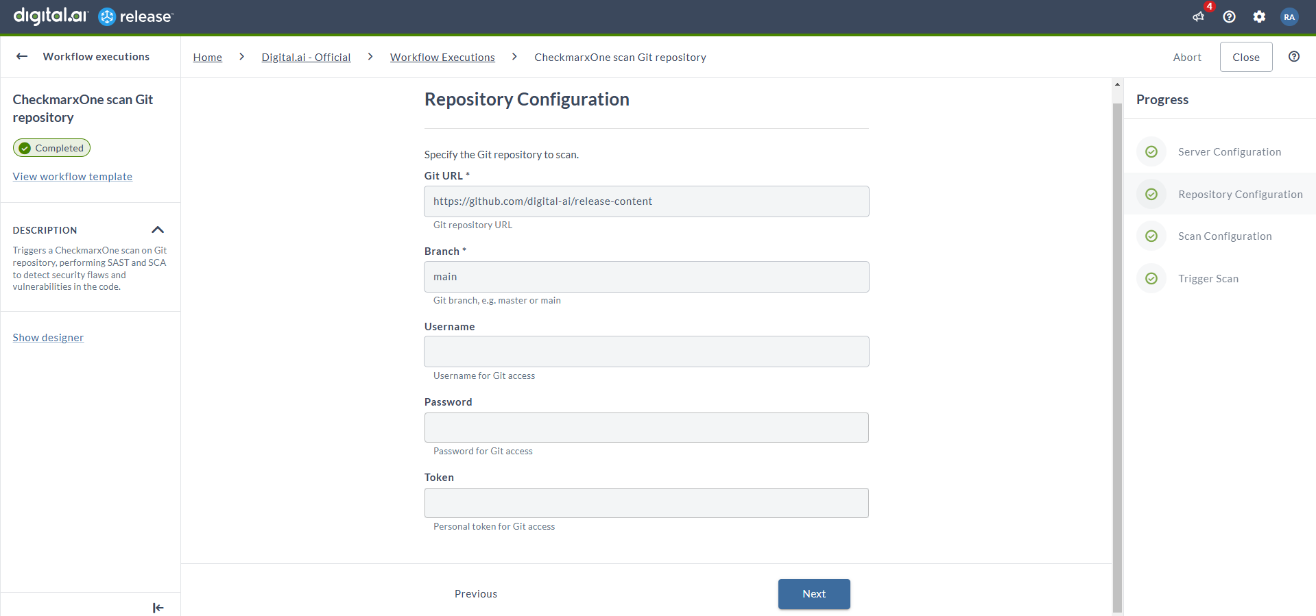Click the help icon beside Close
The width and height of the screenshot is (1316, 616).
(1294, 57)
